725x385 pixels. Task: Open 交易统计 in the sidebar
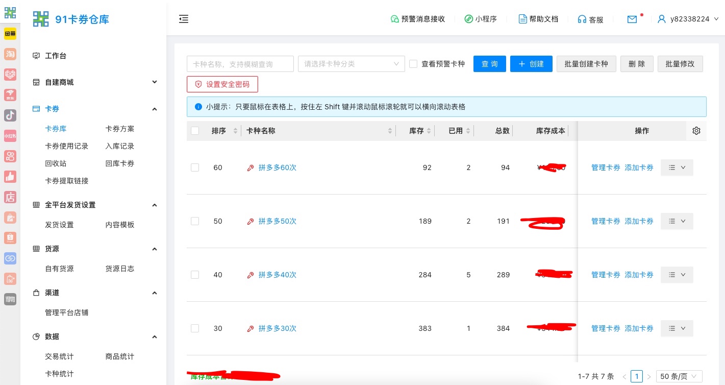pos(59,356)
